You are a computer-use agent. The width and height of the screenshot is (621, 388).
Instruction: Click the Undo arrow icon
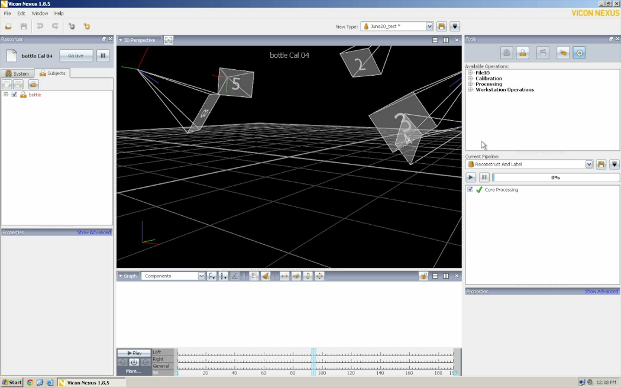coord(40,27)
